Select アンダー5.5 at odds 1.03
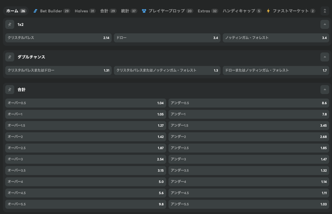The image size is (332, 214). point(249,204)
